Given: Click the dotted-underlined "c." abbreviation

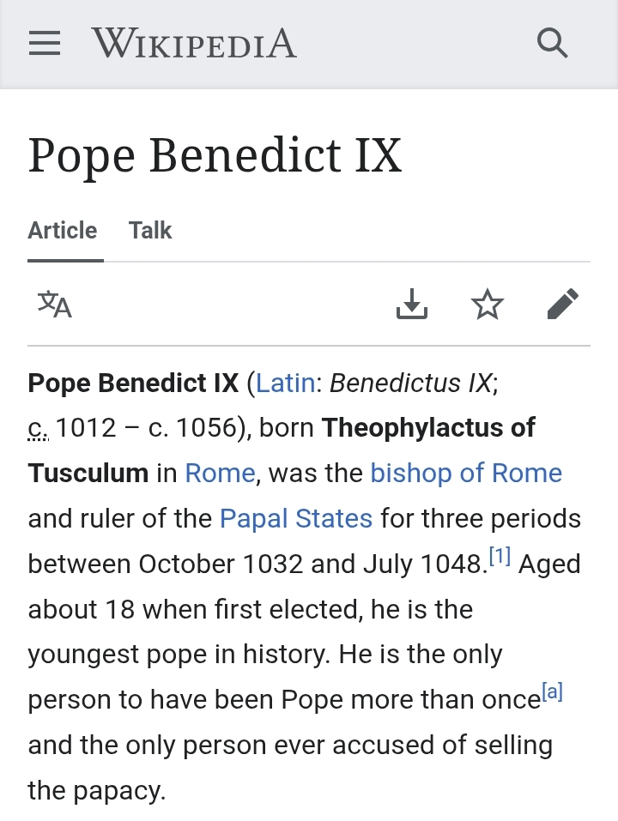Looking at the screenshot, I should pyautogui.click(x=39, y=428).
